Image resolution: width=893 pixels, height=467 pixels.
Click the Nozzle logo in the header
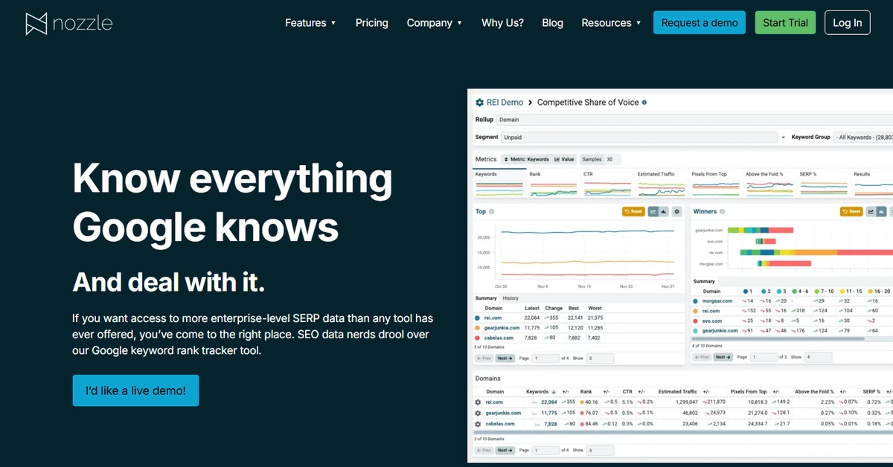(68, 23)
